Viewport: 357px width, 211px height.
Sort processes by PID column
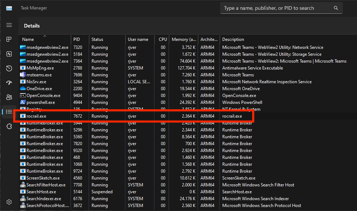pos(77,39)
